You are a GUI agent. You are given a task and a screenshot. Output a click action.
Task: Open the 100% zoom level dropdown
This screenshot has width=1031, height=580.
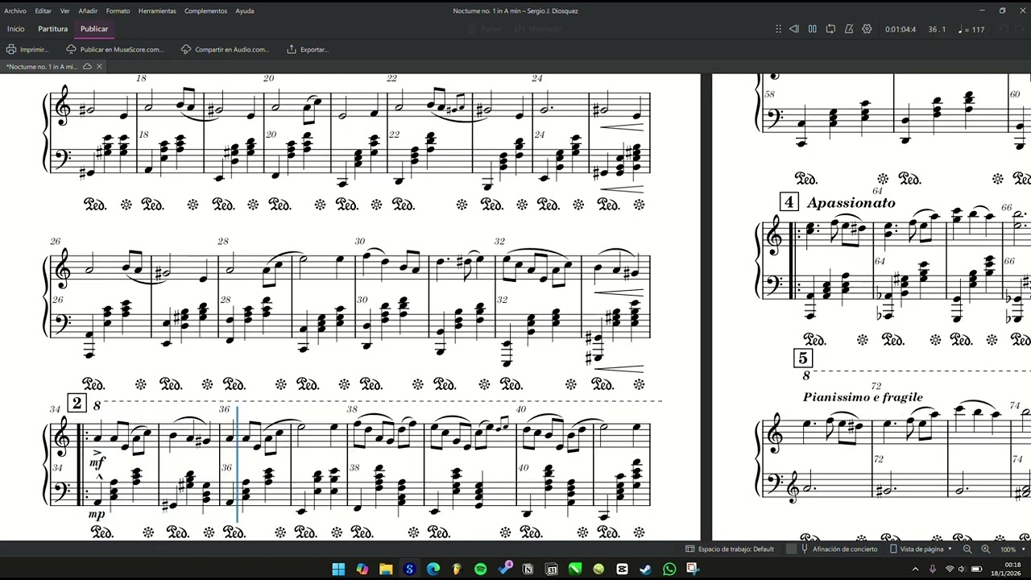coord(1011,549)
